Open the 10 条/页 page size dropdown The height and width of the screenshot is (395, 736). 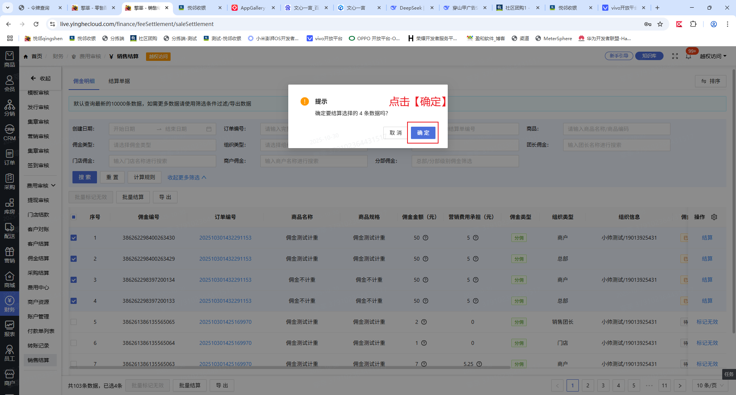(710, 385)
